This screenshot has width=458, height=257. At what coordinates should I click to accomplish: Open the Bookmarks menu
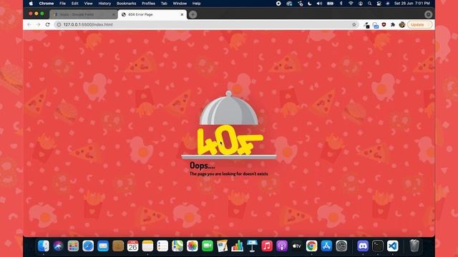click(126, 4)
